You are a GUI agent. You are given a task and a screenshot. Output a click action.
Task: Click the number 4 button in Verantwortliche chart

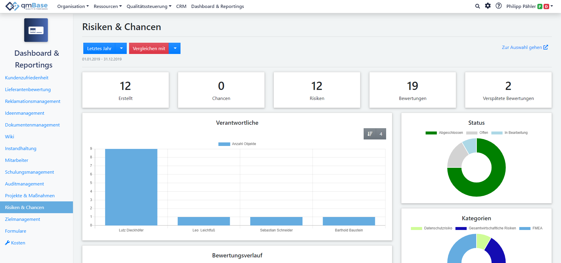click(x=381, y=134)
